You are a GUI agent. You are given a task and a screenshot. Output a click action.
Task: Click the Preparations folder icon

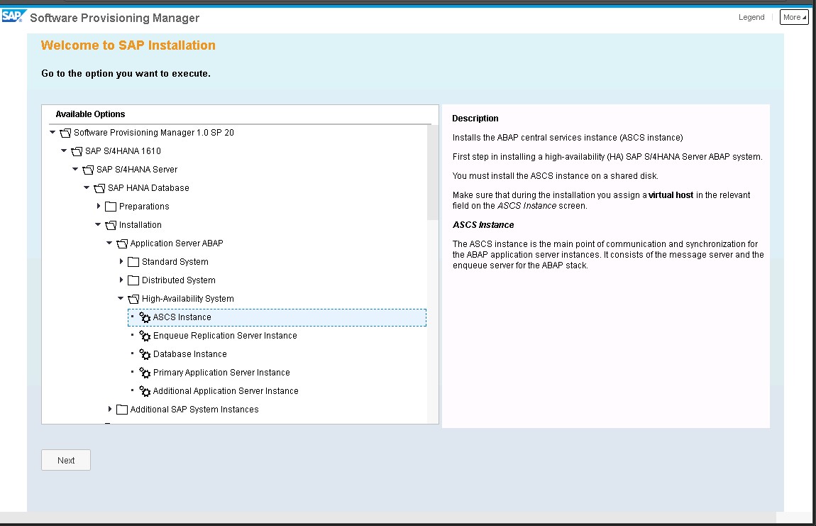pyautogui.click(x=110, y=207)
